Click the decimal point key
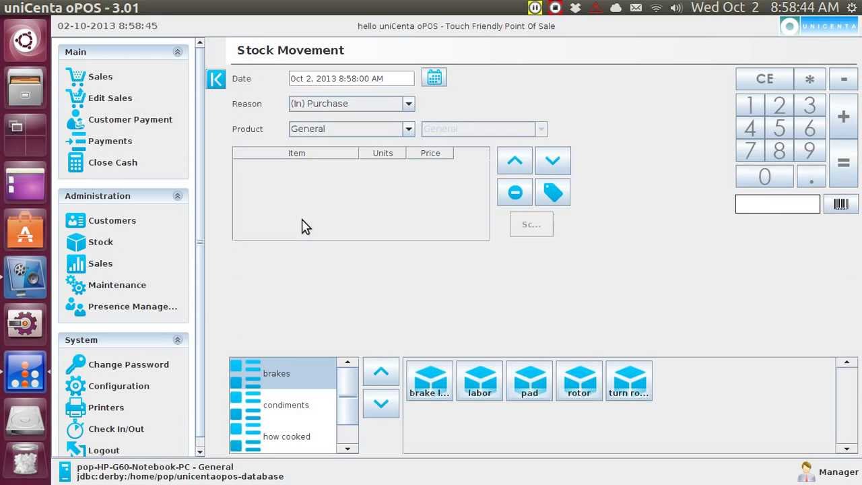 point(811,176)
